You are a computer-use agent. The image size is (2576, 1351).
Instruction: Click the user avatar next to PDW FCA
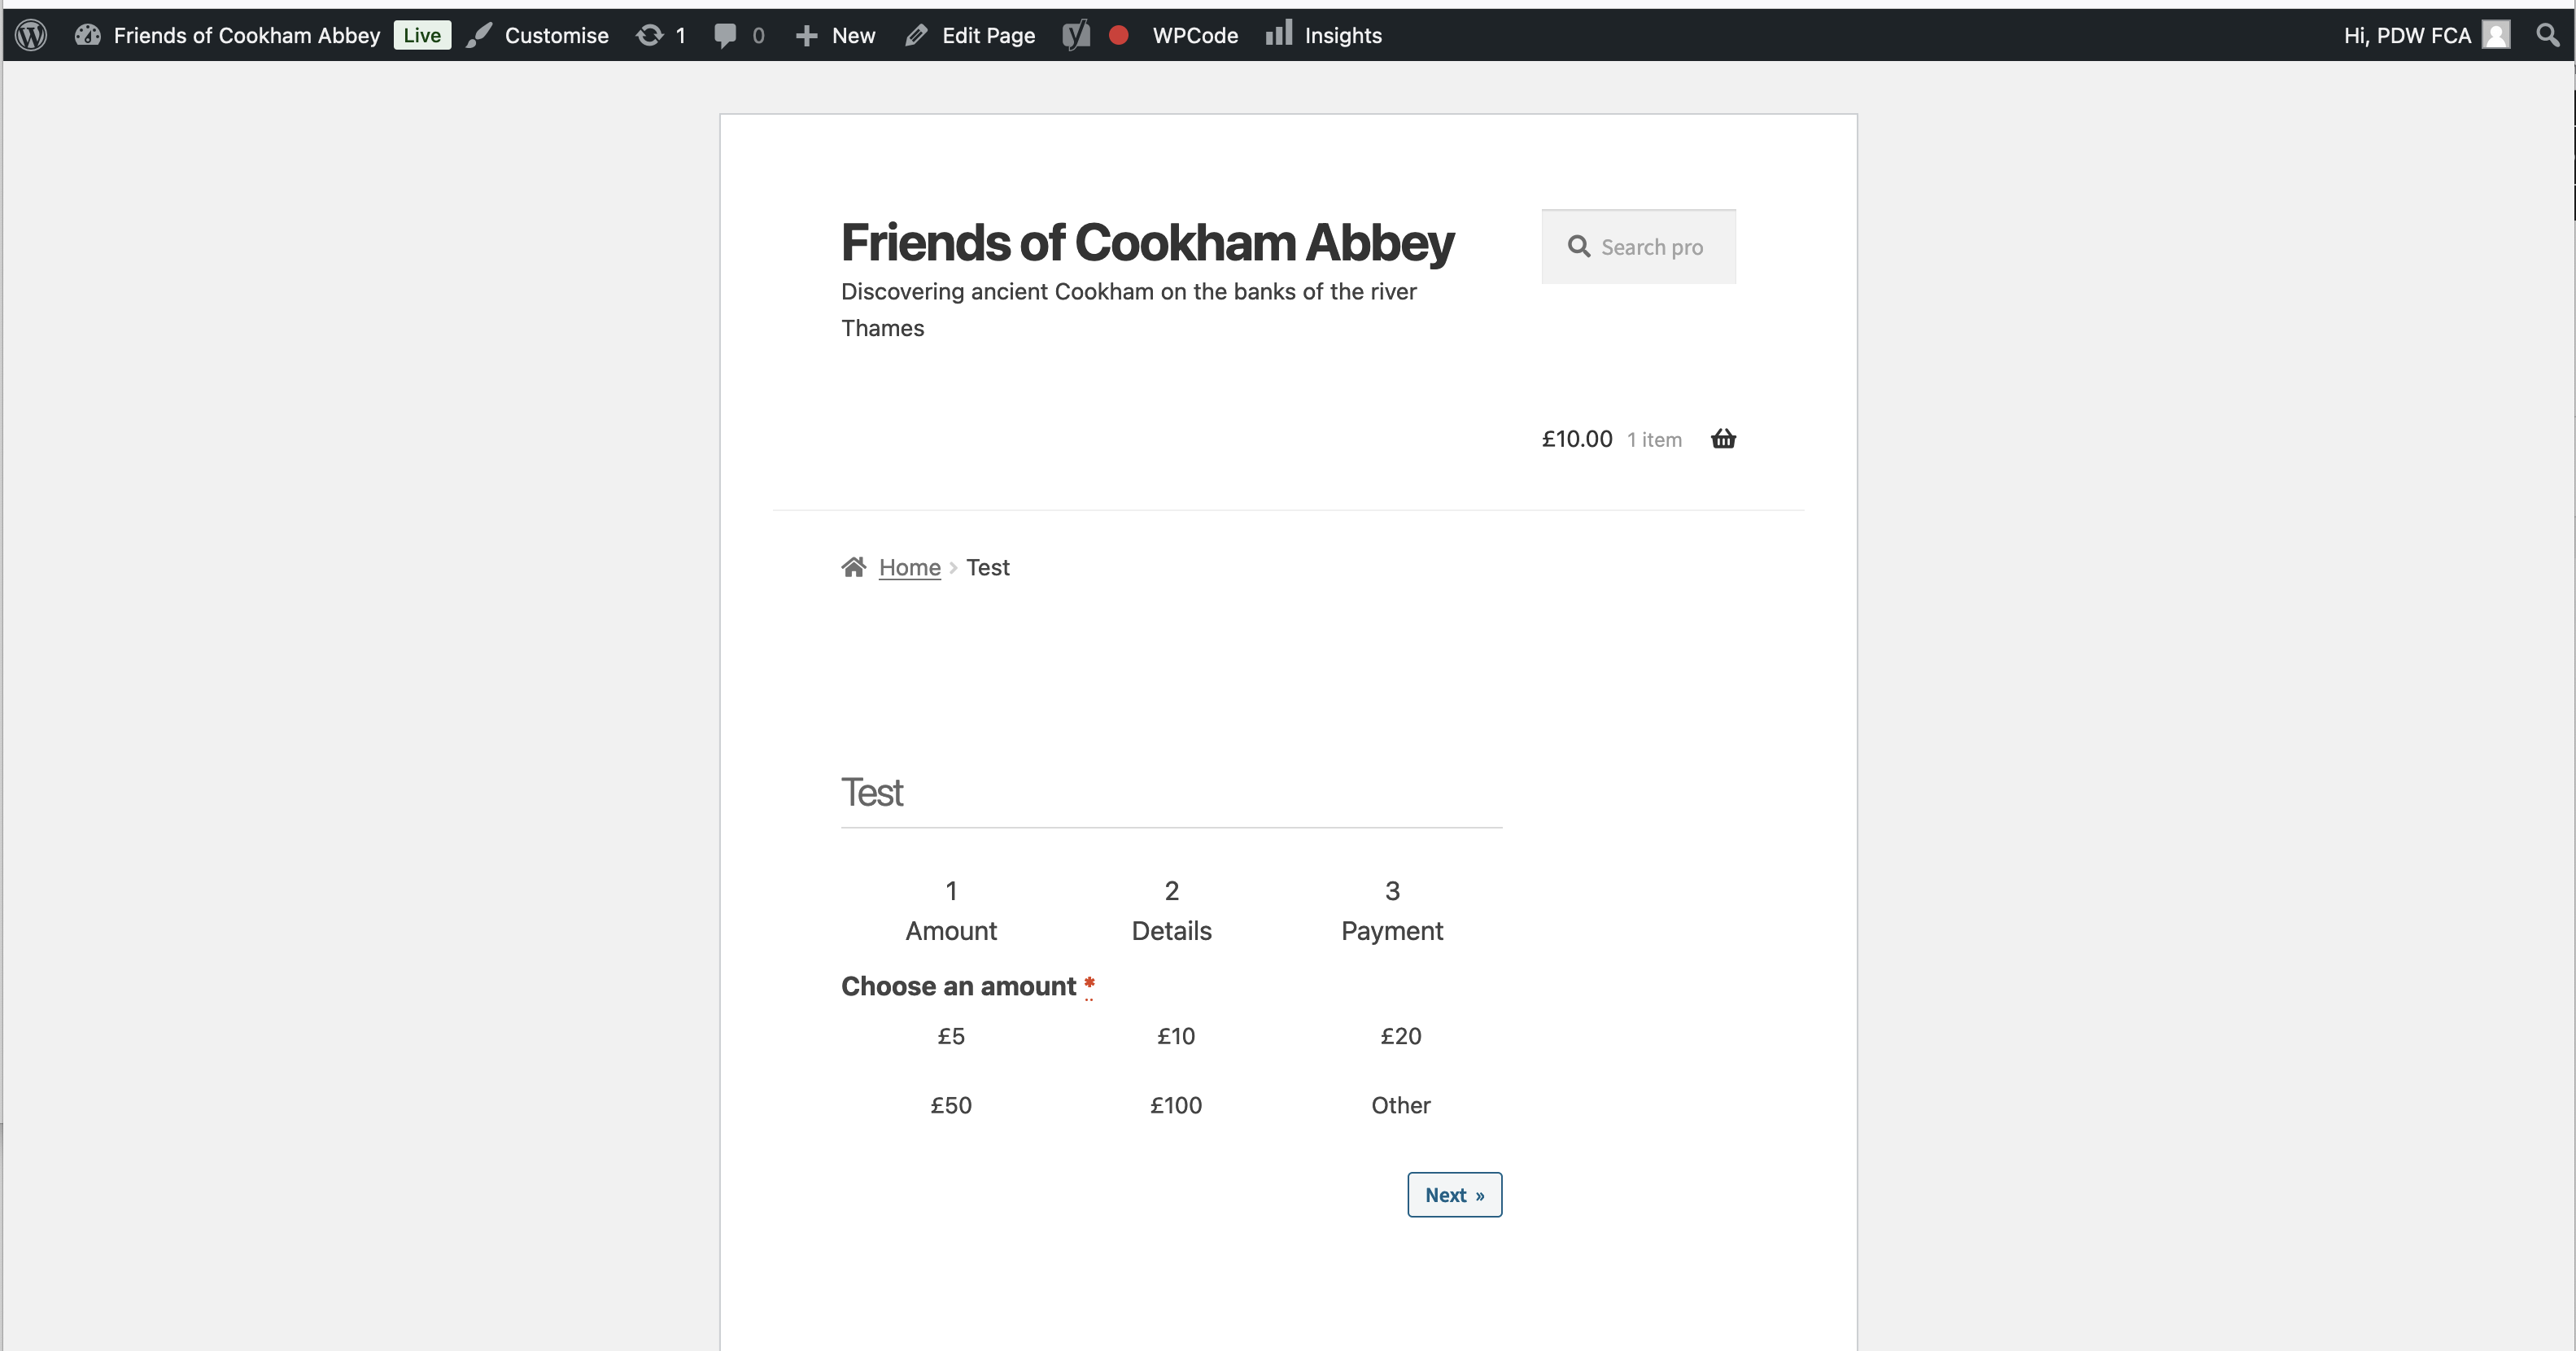click(x=2497, y=35)
